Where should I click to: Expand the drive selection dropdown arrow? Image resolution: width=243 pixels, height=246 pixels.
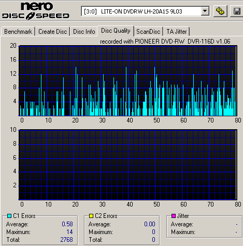[x=205, y=11]
